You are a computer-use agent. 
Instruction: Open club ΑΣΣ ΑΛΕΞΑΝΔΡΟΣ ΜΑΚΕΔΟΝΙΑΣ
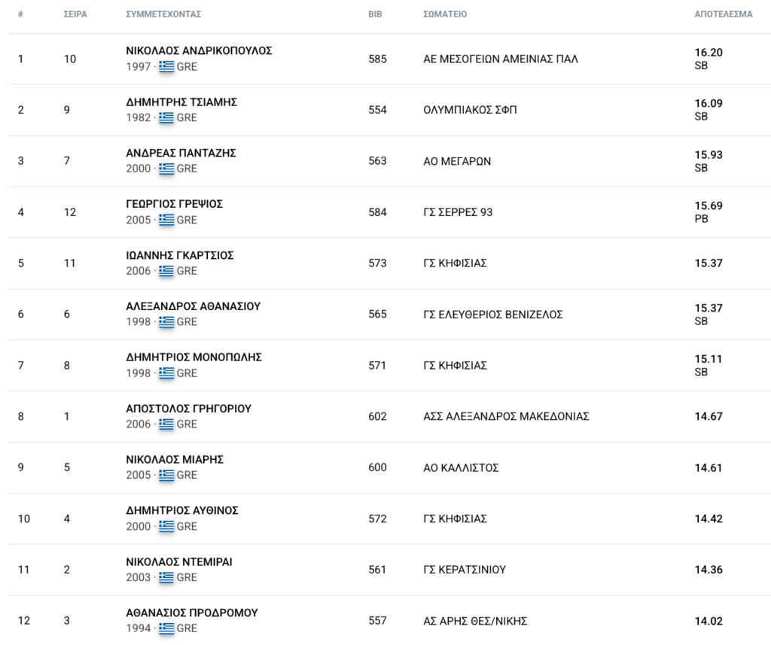[506, 416]
